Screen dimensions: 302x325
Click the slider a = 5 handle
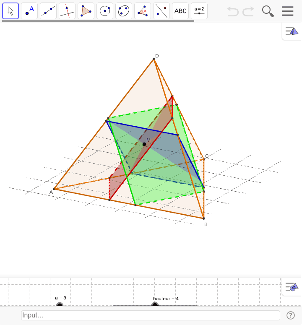[x=60, y=305]
